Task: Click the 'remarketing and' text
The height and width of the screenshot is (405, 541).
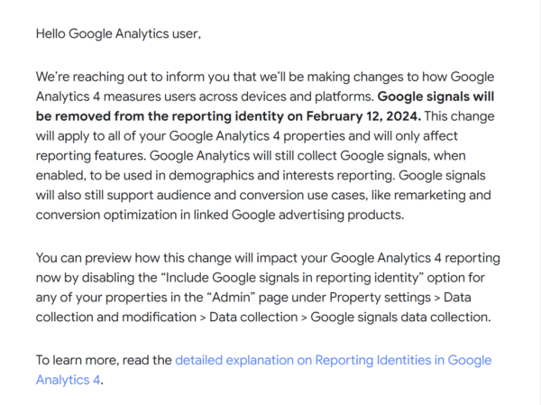Action: click(x=443, y=195)
